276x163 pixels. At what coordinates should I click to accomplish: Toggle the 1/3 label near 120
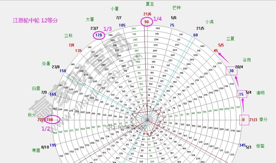107,29
